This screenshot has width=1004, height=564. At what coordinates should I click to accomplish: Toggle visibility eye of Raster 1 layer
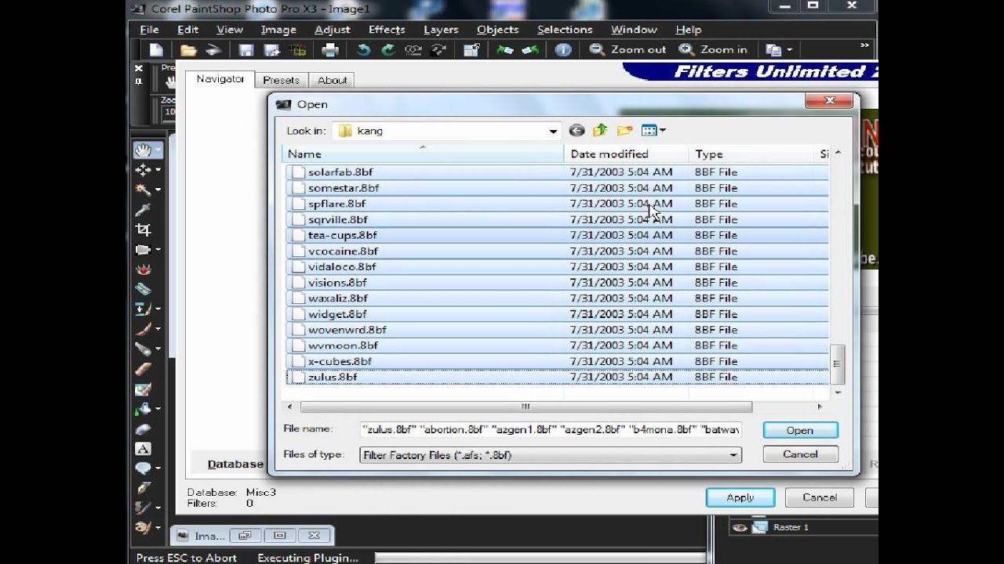(739, 527)
